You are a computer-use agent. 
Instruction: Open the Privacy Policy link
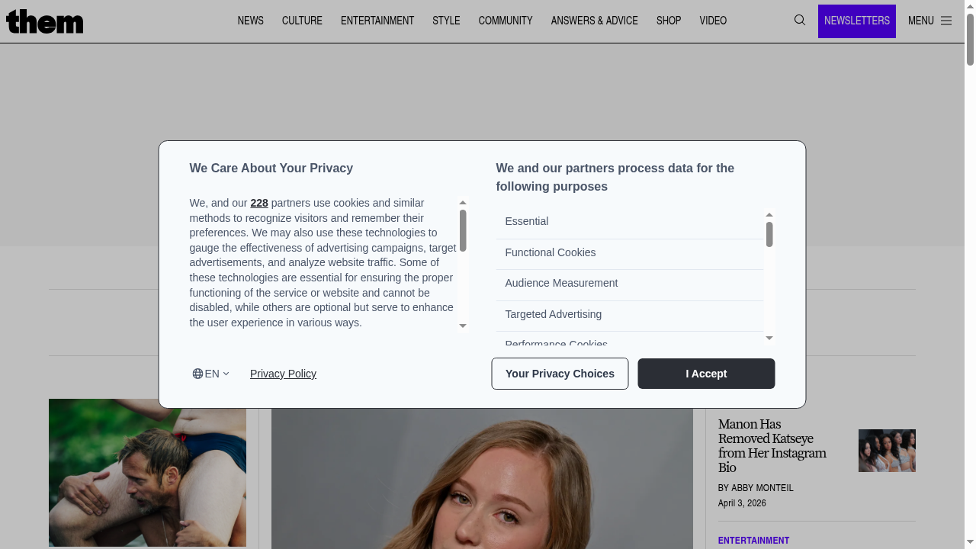(x=283, y=374)
